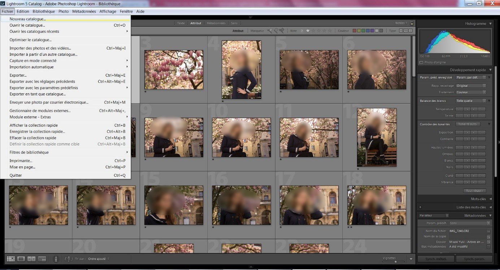Expand Liste des mots-clés panel
500x270 pixels.
pyautogui.click(x=491, y=207)
